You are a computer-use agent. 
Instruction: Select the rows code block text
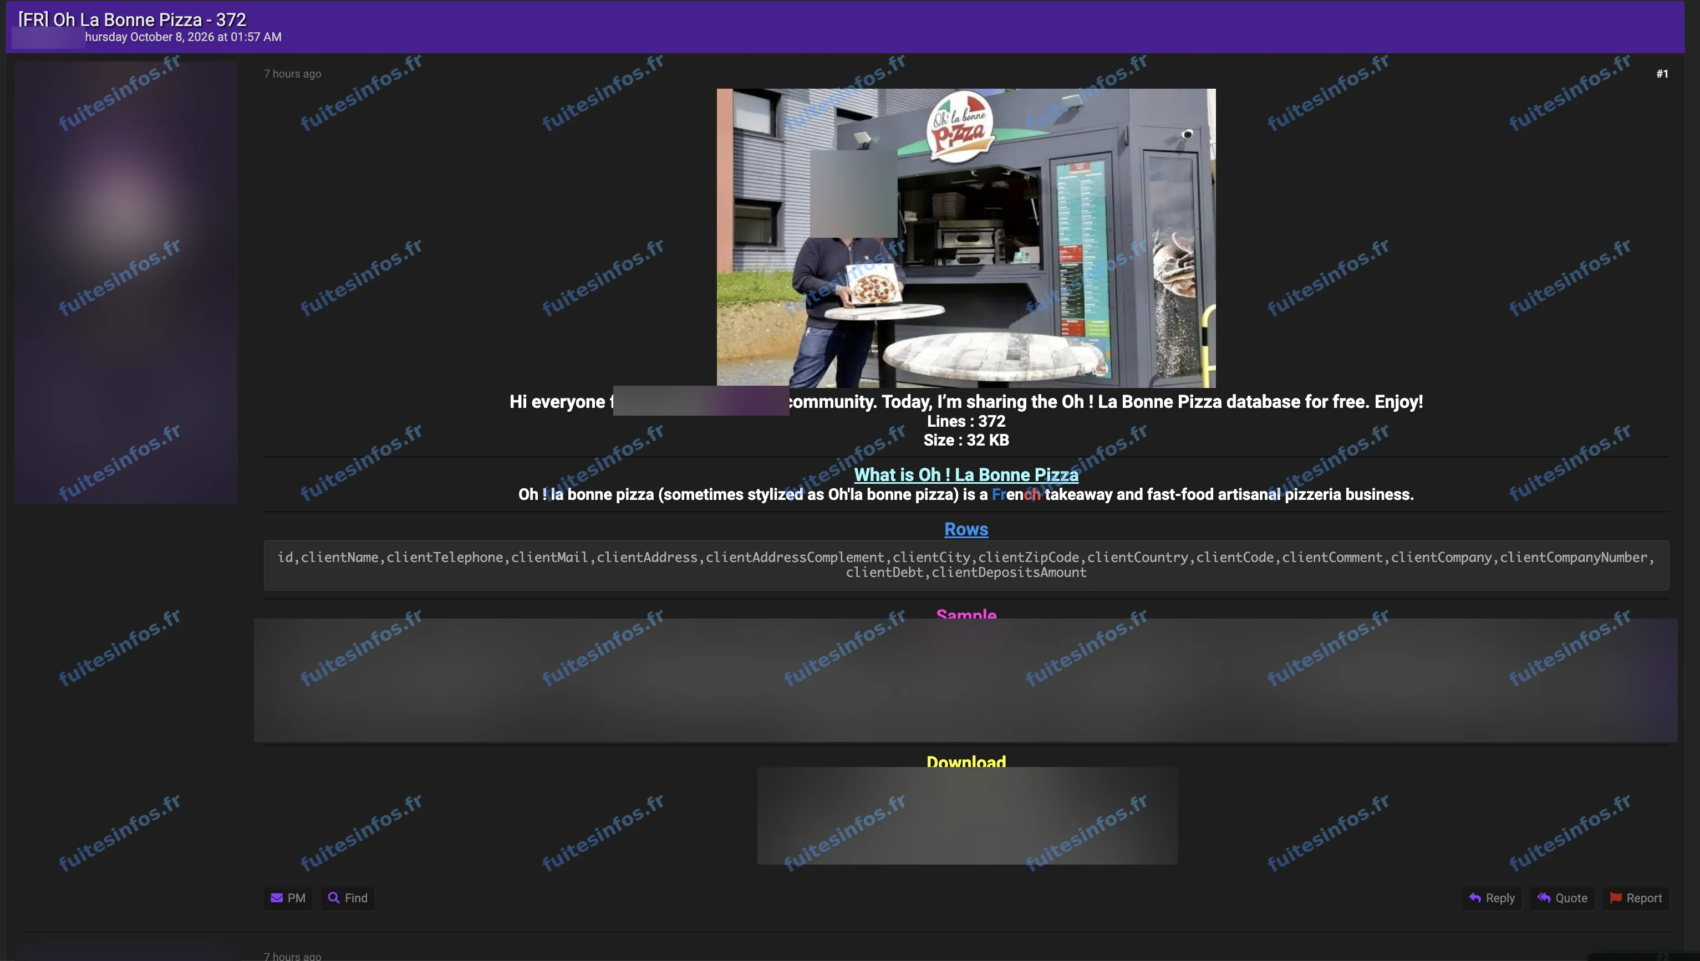coord(966,565)
